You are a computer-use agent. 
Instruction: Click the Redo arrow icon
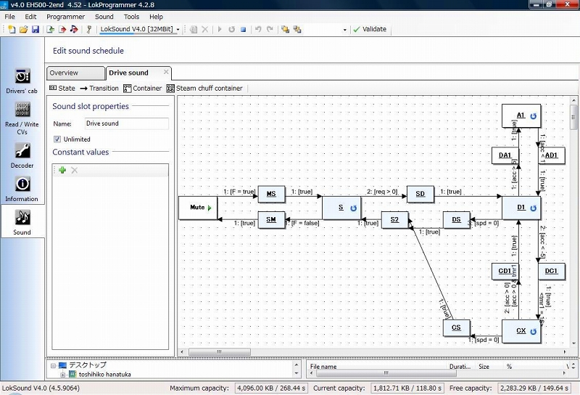pyautogui.click(x=270, y=29)
